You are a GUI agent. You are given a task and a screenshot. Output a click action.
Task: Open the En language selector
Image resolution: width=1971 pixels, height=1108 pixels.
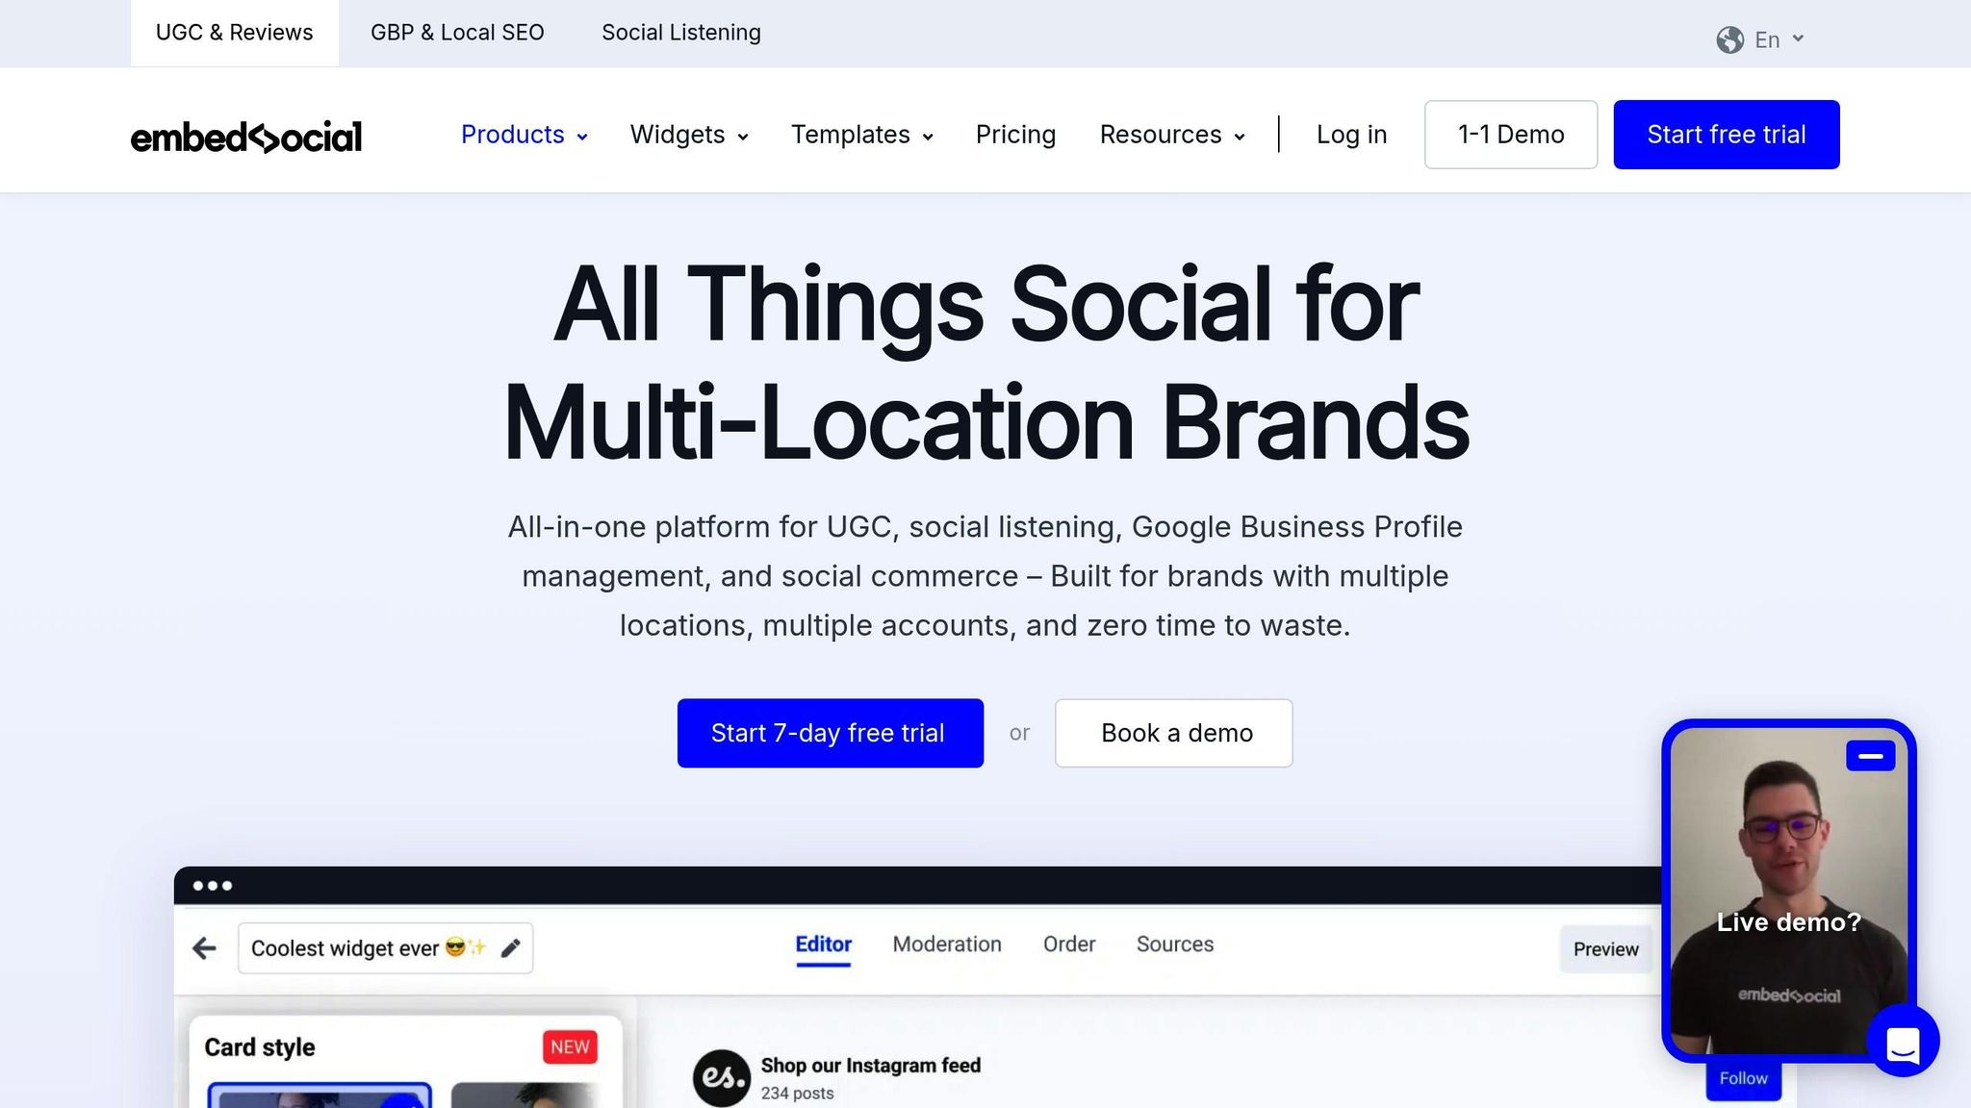coord(1779,39)
